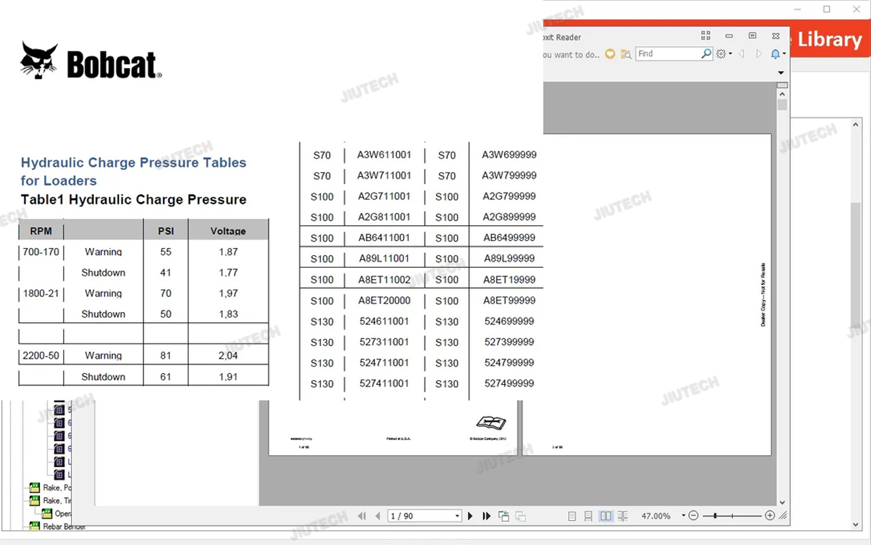Click the zoom in plus button
This screenshot has height=545, width=871.
coord(770,515)
